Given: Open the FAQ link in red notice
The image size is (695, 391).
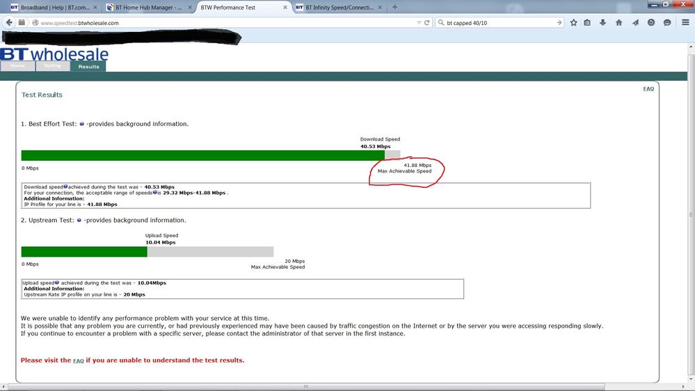Looking at the screenshot, I should [x=79, y=361].
